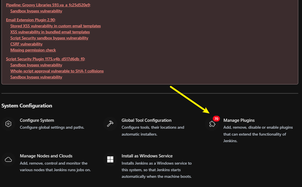Open the Pipeline: Groovy Libraries plugin link
Image resolution: width=302 pixels, height=187 pixels.
tap(48, 5)
